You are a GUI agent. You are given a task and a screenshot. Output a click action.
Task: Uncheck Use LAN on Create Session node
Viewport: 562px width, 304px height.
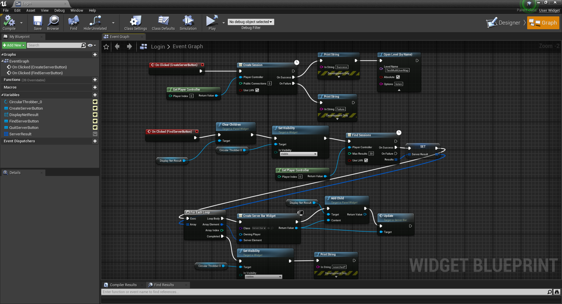[257, 90]
